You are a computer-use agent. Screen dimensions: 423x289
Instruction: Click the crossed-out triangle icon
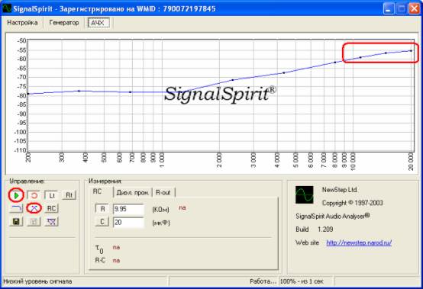[51, 222]
